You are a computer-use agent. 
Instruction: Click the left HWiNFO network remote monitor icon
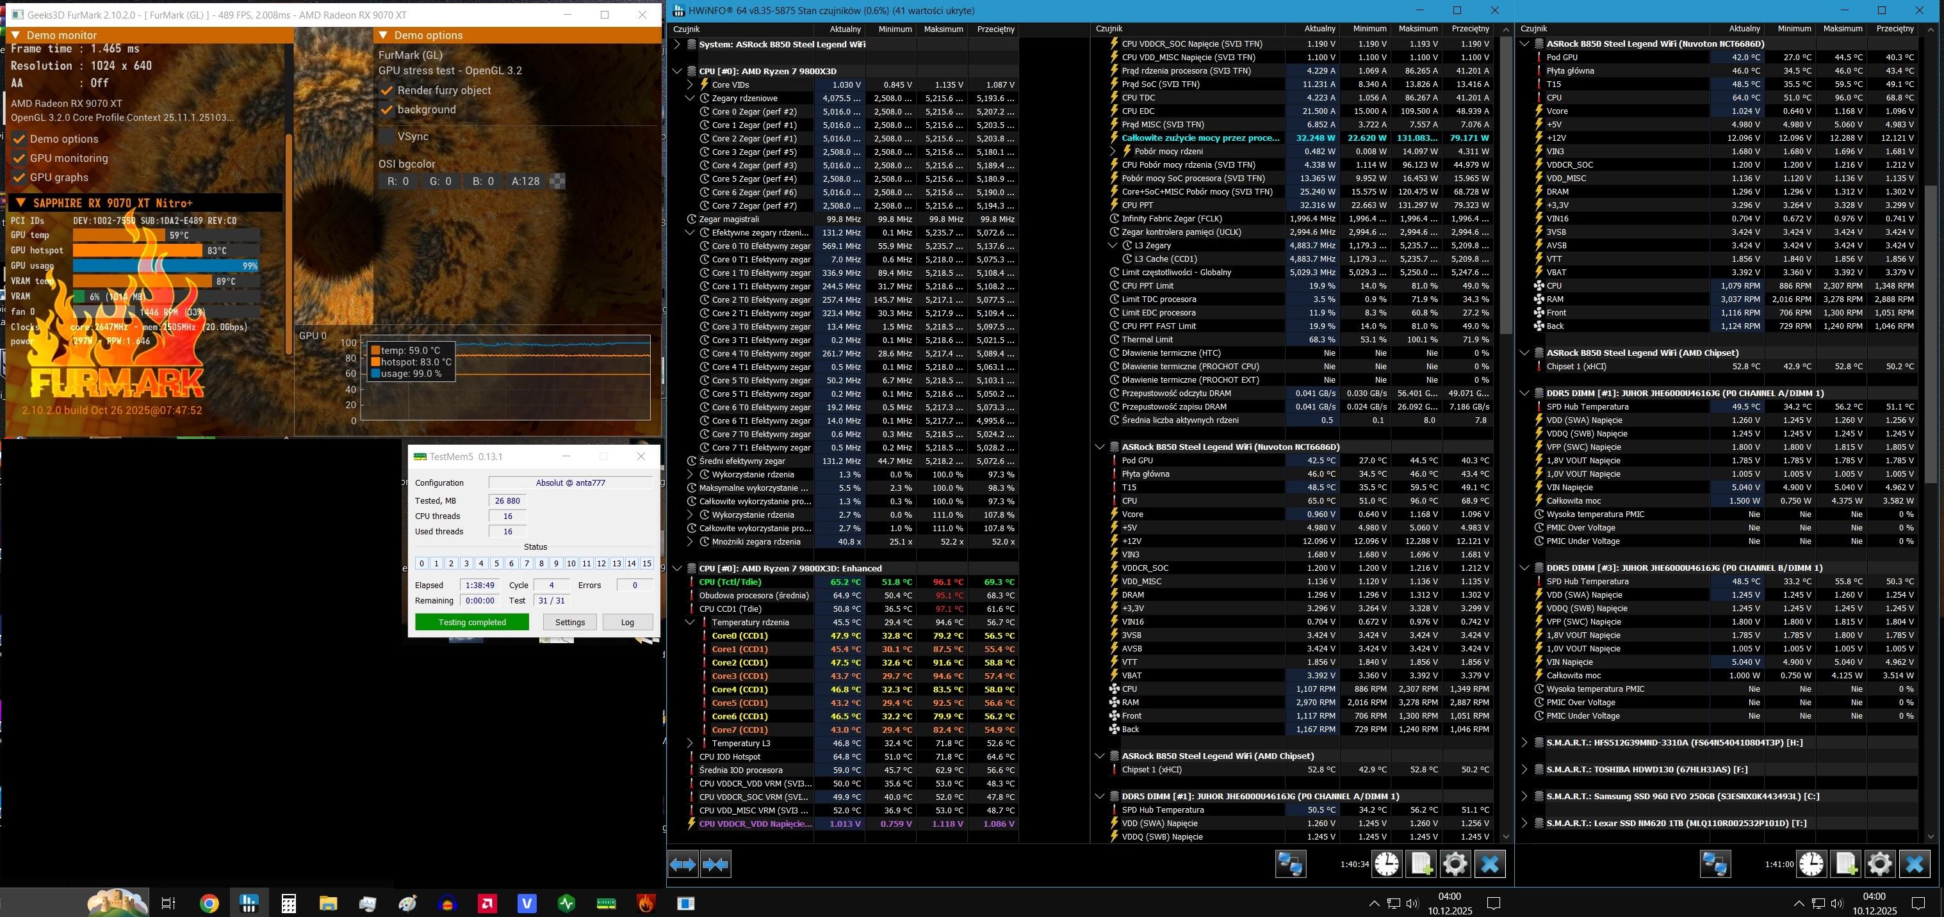pyautogui.click(x=1291, y=865)
